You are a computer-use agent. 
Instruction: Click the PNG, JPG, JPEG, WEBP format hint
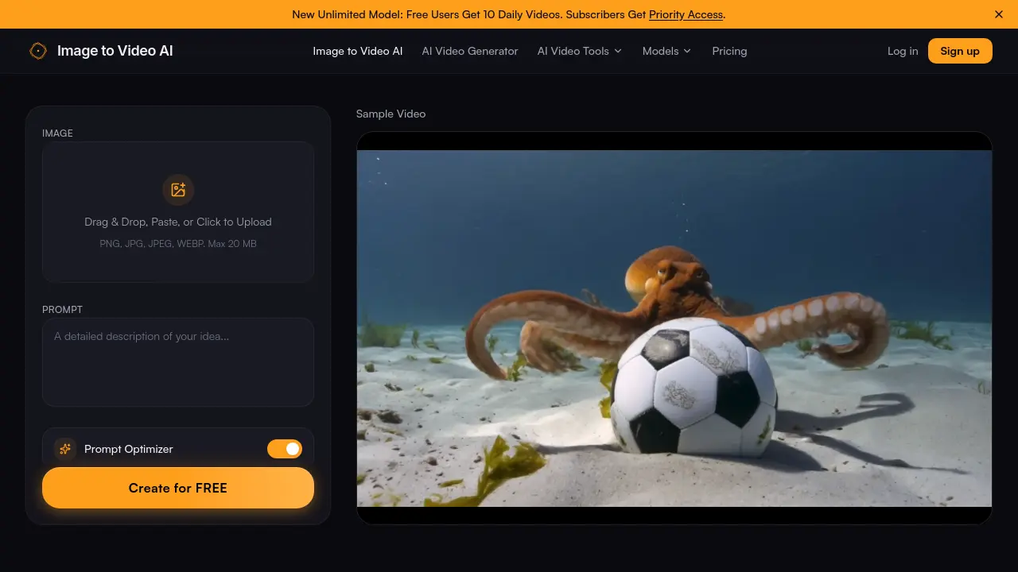point(178,243)
